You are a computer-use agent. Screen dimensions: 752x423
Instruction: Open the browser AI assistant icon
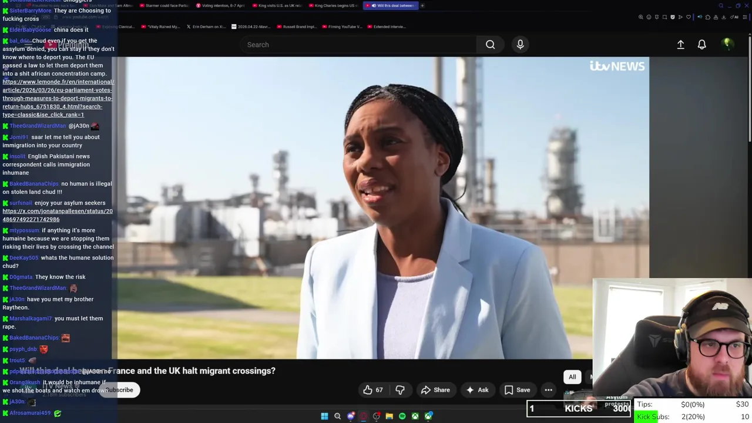point(734,17)
